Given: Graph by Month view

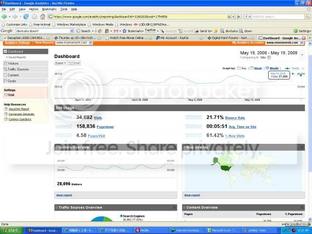Looking at the screenshot, I should coord(272,68).
